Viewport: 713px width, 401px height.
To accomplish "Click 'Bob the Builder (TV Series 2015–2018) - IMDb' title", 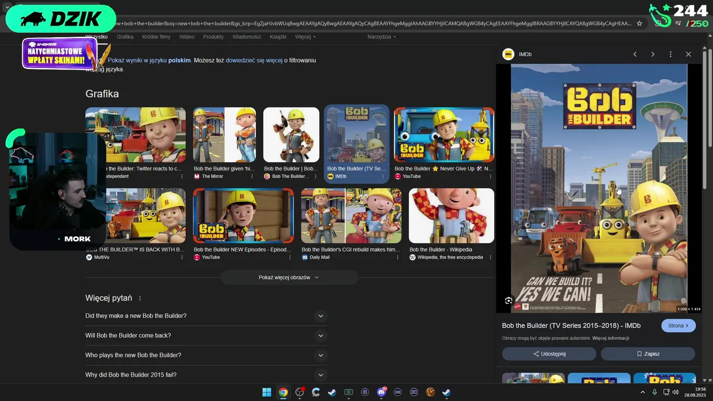I will (572, 326).
